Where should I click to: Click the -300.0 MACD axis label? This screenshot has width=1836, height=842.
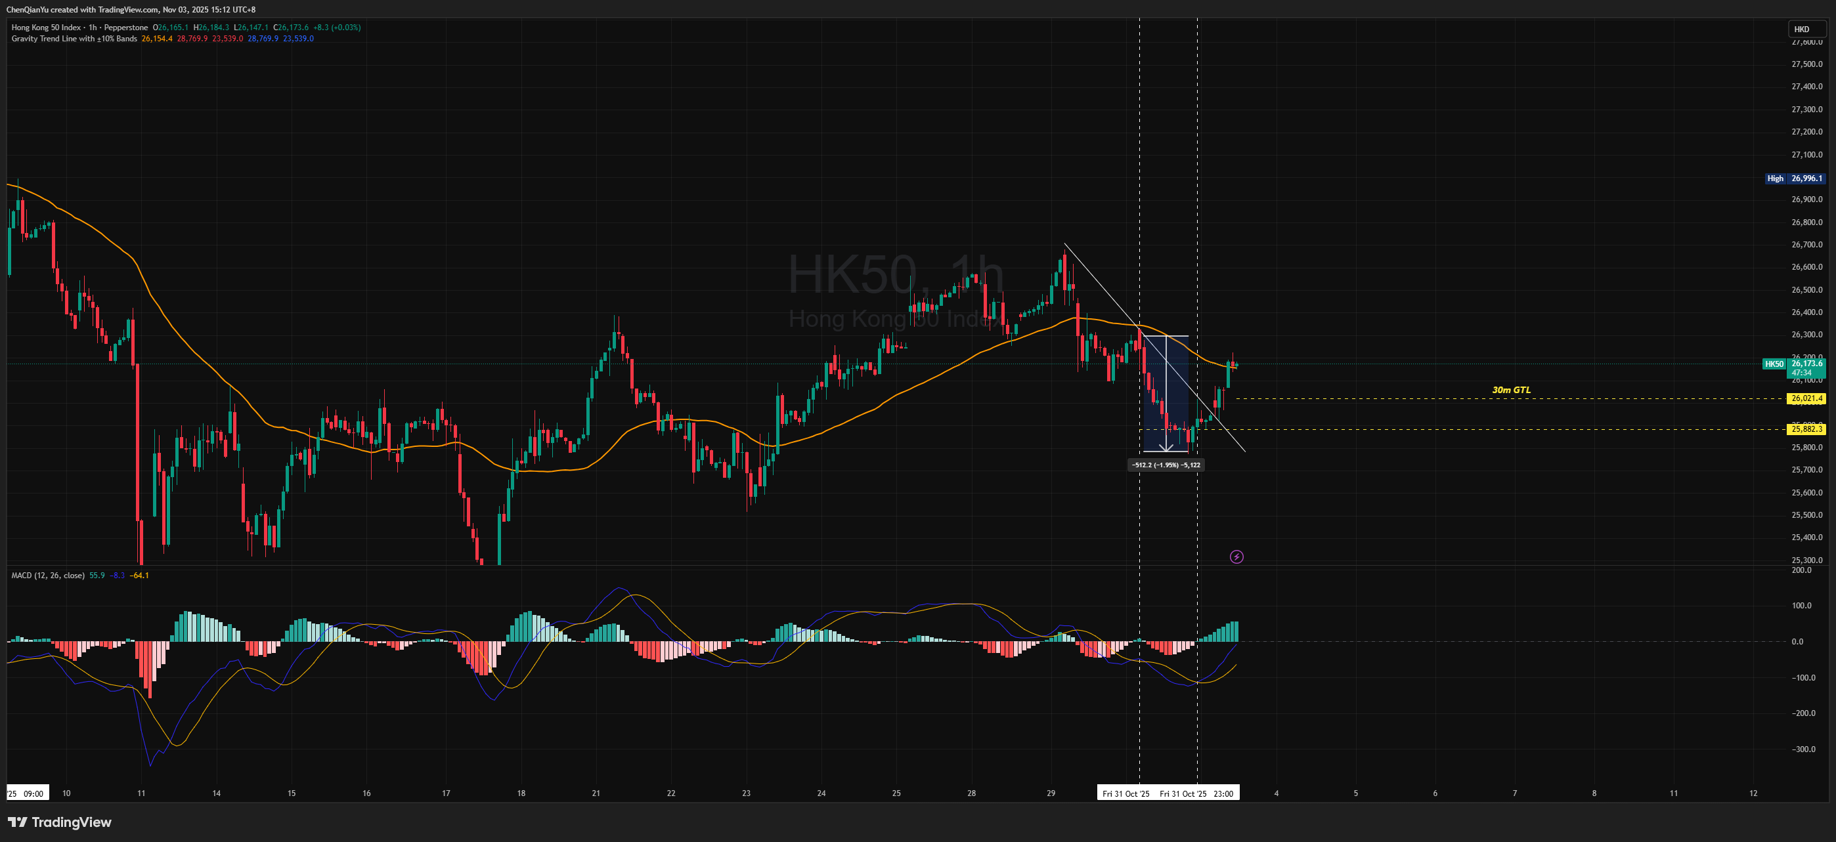click(x=1803, y=749)
